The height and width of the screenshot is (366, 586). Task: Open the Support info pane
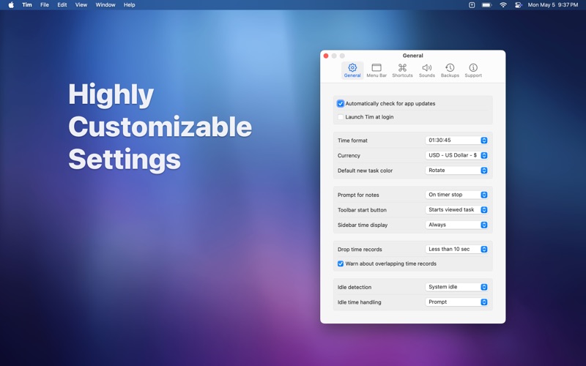(473, 70)
